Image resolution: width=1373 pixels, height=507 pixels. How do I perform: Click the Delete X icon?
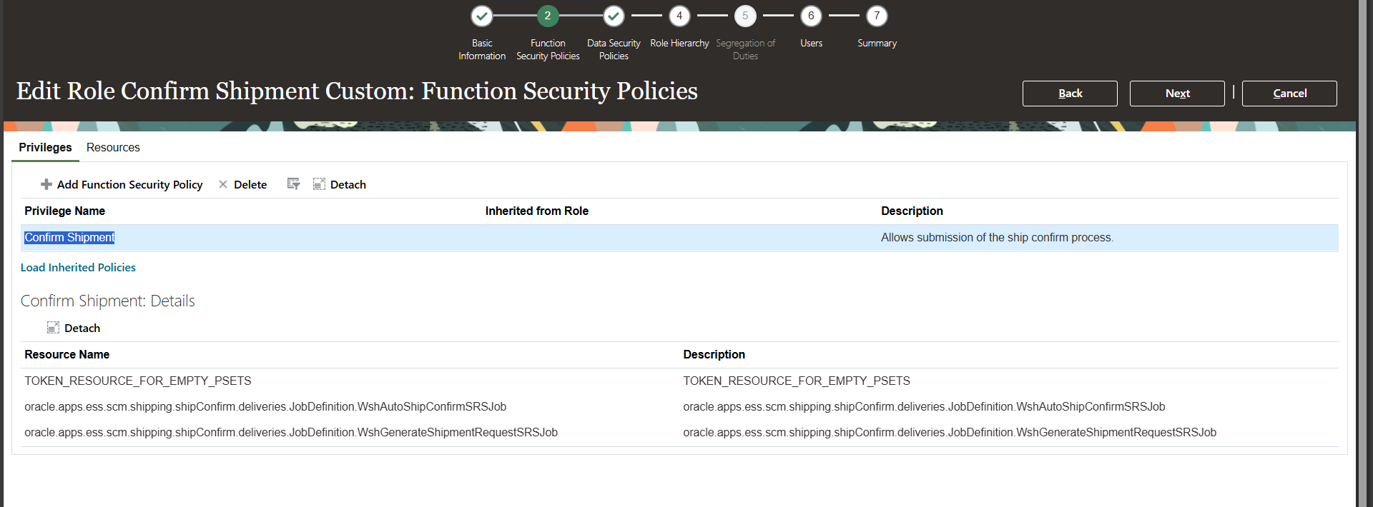click(223, 184)
